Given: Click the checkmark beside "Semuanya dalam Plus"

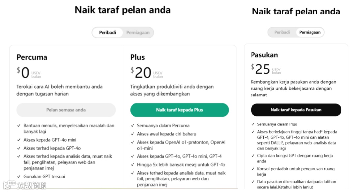Looking at the screenshot, I should click(x=253, y=124).
